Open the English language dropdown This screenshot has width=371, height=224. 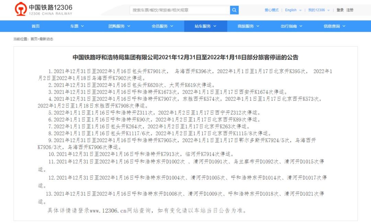[x=293, y=10]
